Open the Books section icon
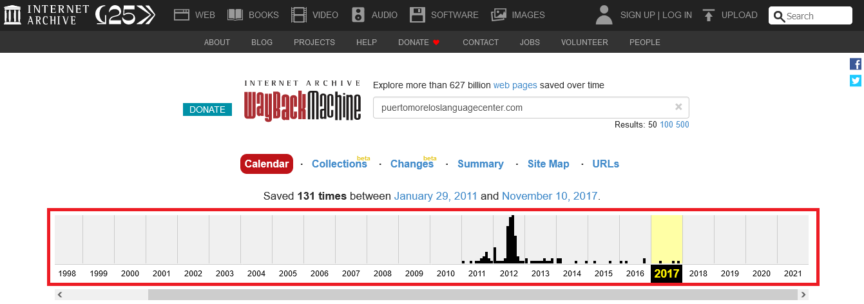The height and width of the screenshot is (304, 864). [x=235, y=15]
